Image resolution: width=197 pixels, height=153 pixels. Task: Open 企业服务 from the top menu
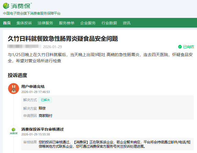[x=88, y=23]
